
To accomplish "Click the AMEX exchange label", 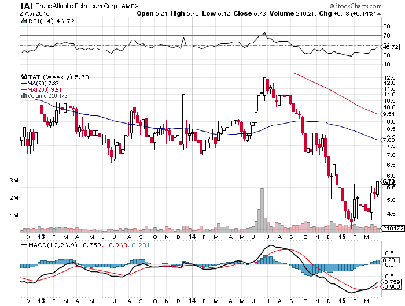I will [130, 6].
